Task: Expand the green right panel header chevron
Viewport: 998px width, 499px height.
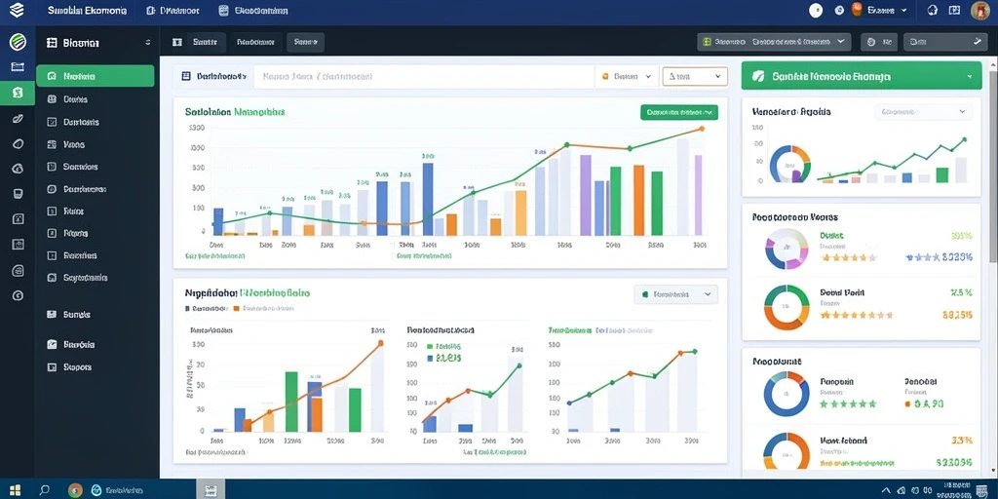Action: pos(970,76)
